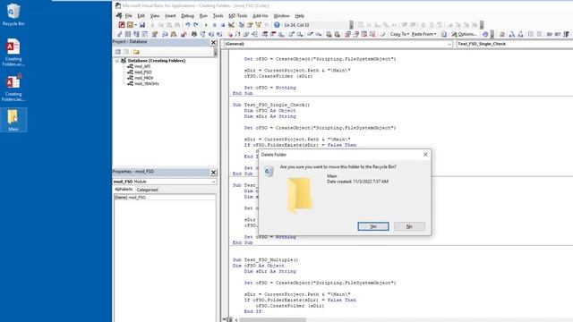Screen dimensions: 573x322
Task: Select mod_VBAOnly module in project tree
Action: 147,83
